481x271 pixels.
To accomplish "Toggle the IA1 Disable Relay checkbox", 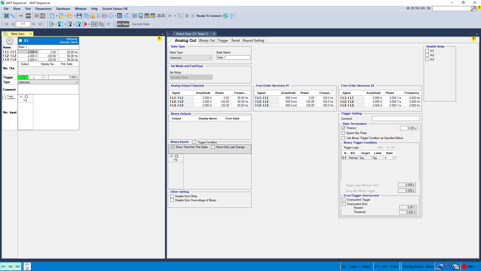I will click(427, 51).
